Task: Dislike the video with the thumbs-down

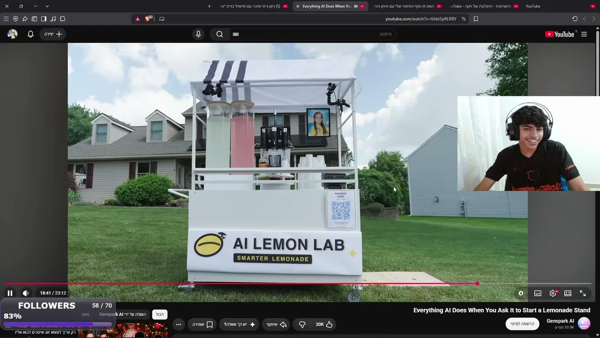Action: click(x=302, y=324)
